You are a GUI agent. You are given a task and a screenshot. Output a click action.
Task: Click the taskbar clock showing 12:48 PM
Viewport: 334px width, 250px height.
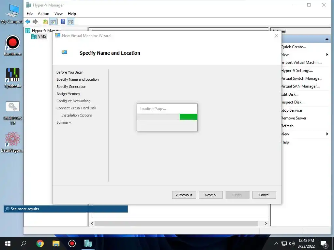click(306, 243)
